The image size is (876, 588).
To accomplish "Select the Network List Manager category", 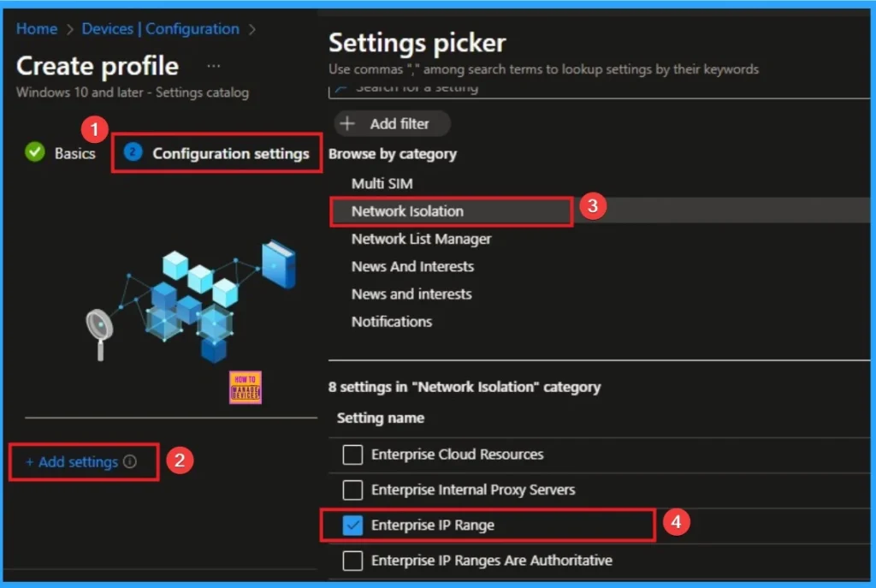I will coord(421,239).
